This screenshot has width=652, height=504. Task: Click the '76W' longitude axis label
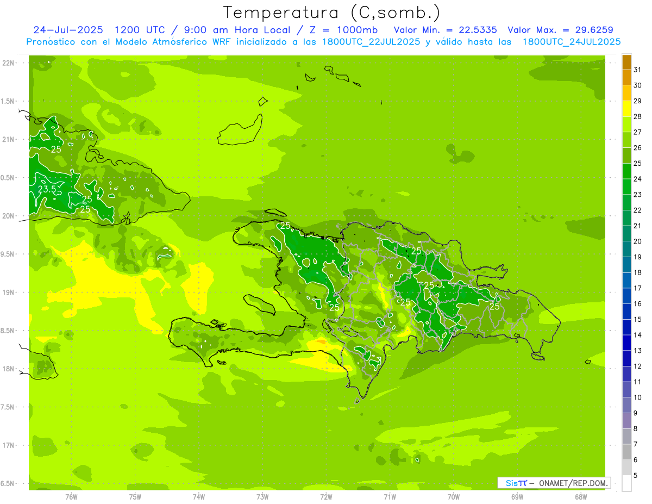pos(71,497)
